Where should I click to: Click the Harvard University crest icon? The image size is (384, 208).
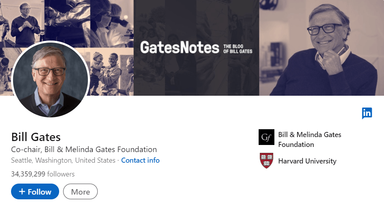coord(267,161)
